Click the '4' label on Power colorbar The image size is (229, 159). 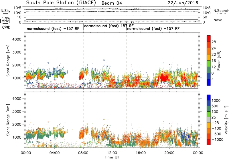(x=212, y=80)
